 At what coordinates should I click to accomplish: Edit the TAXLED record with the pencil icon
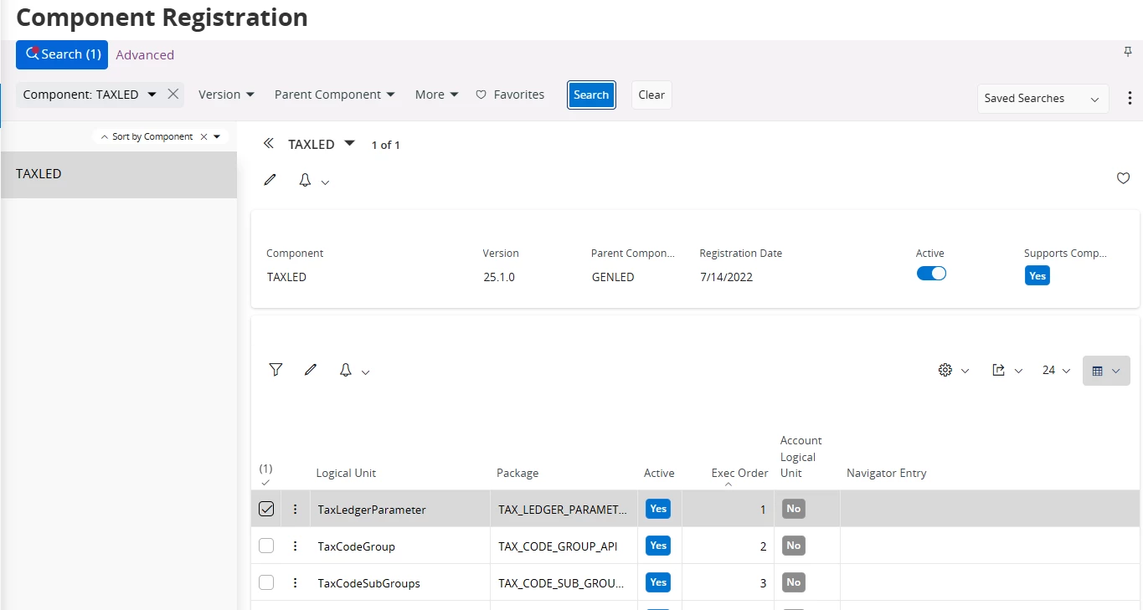[x=270, y=180]
